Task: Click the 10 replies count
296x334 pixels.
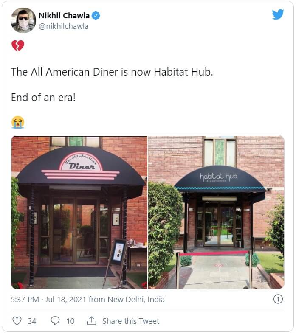Action: (70, 321)
